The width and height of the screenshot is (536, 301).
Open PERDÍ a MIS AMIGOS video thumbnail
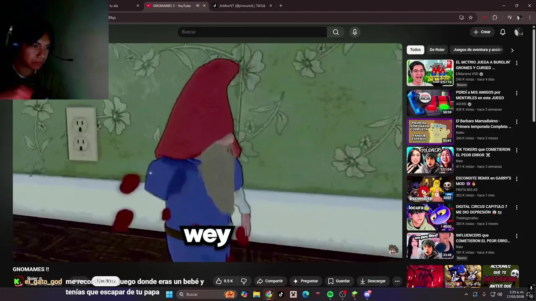(x=430, y=102)
